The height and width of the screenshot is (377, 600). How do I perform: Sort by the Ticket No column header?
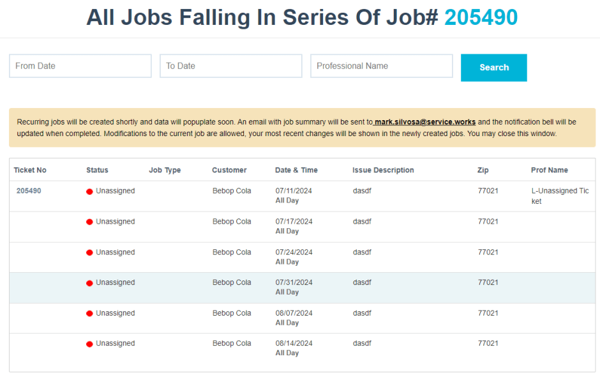tap(30, 170)
